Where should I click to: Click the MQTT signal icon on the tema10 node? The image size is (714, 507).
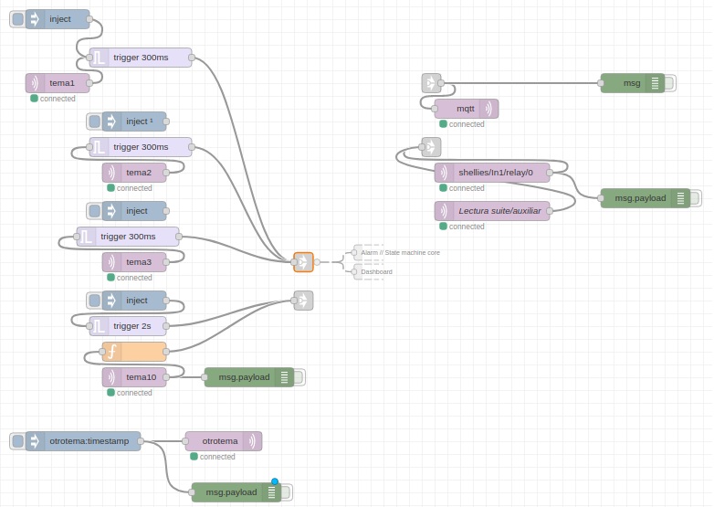(x=111, y=377)
